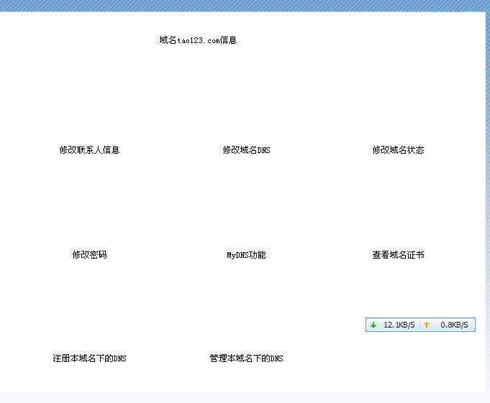The image size is (490, 403).
Task: Open 注册本域名下的DNS link
Action: (x=89, y=358)
